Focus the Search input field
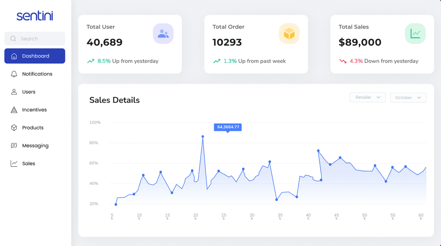Image resolution: width=441 pixels, height=246 pixels. (35, 38)
